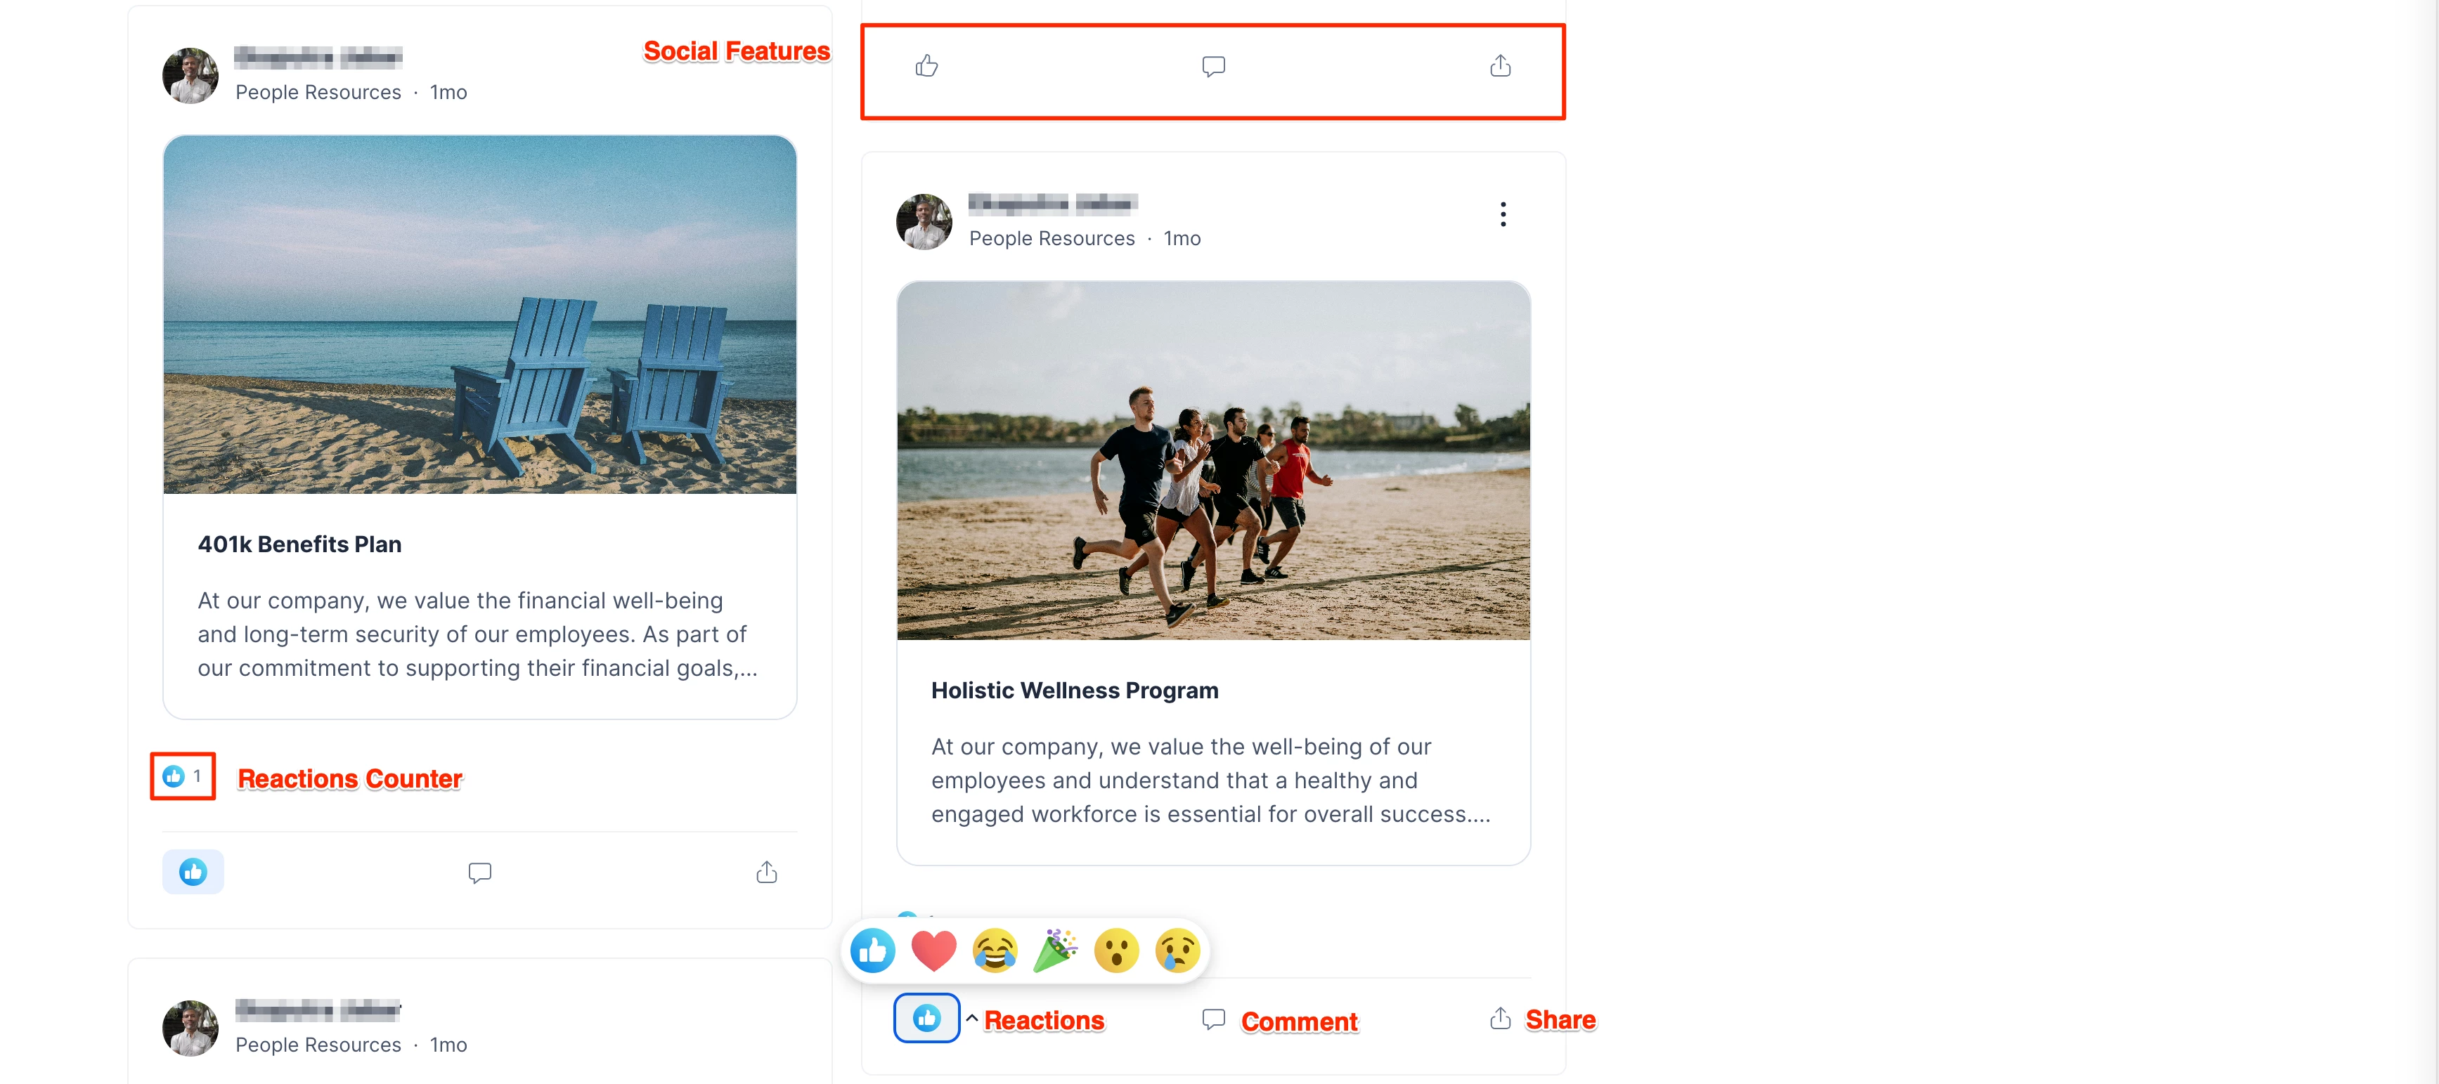Click the share icon on the Holistic Wellness Program post
Screen dimensions: 2439x1084
tap(1500, 1019)
